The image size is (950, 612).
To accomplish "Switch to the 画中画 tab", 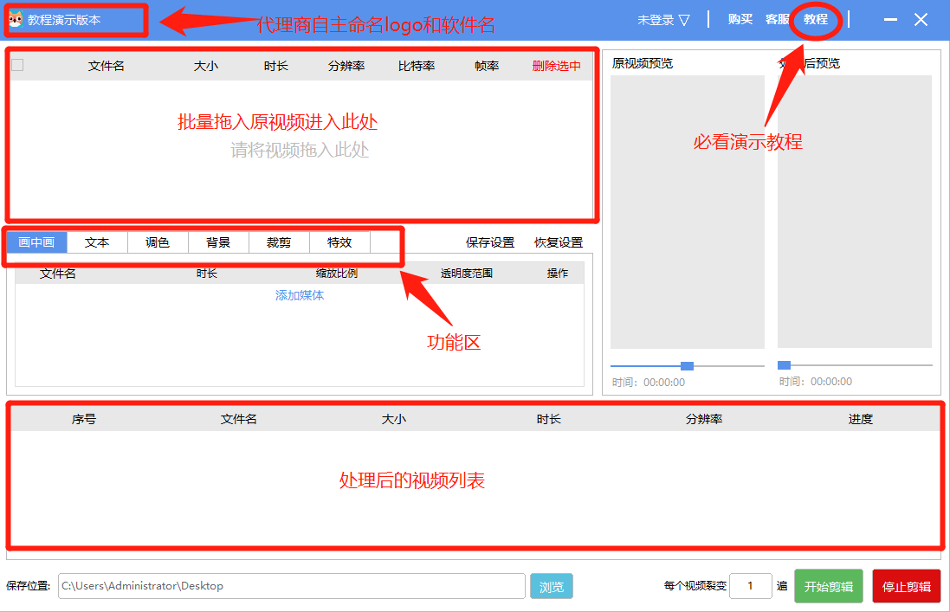I will 37,242.
